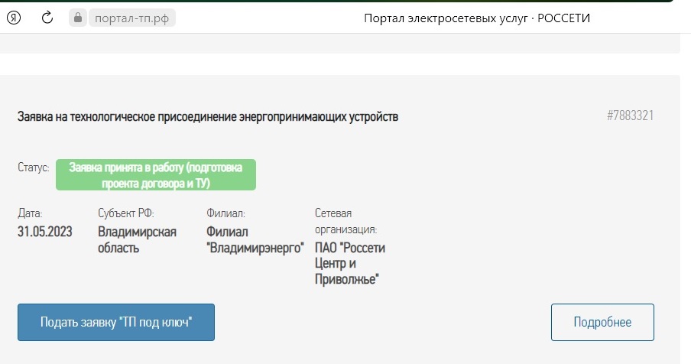Click application number #7883321

tap(630, 115)
